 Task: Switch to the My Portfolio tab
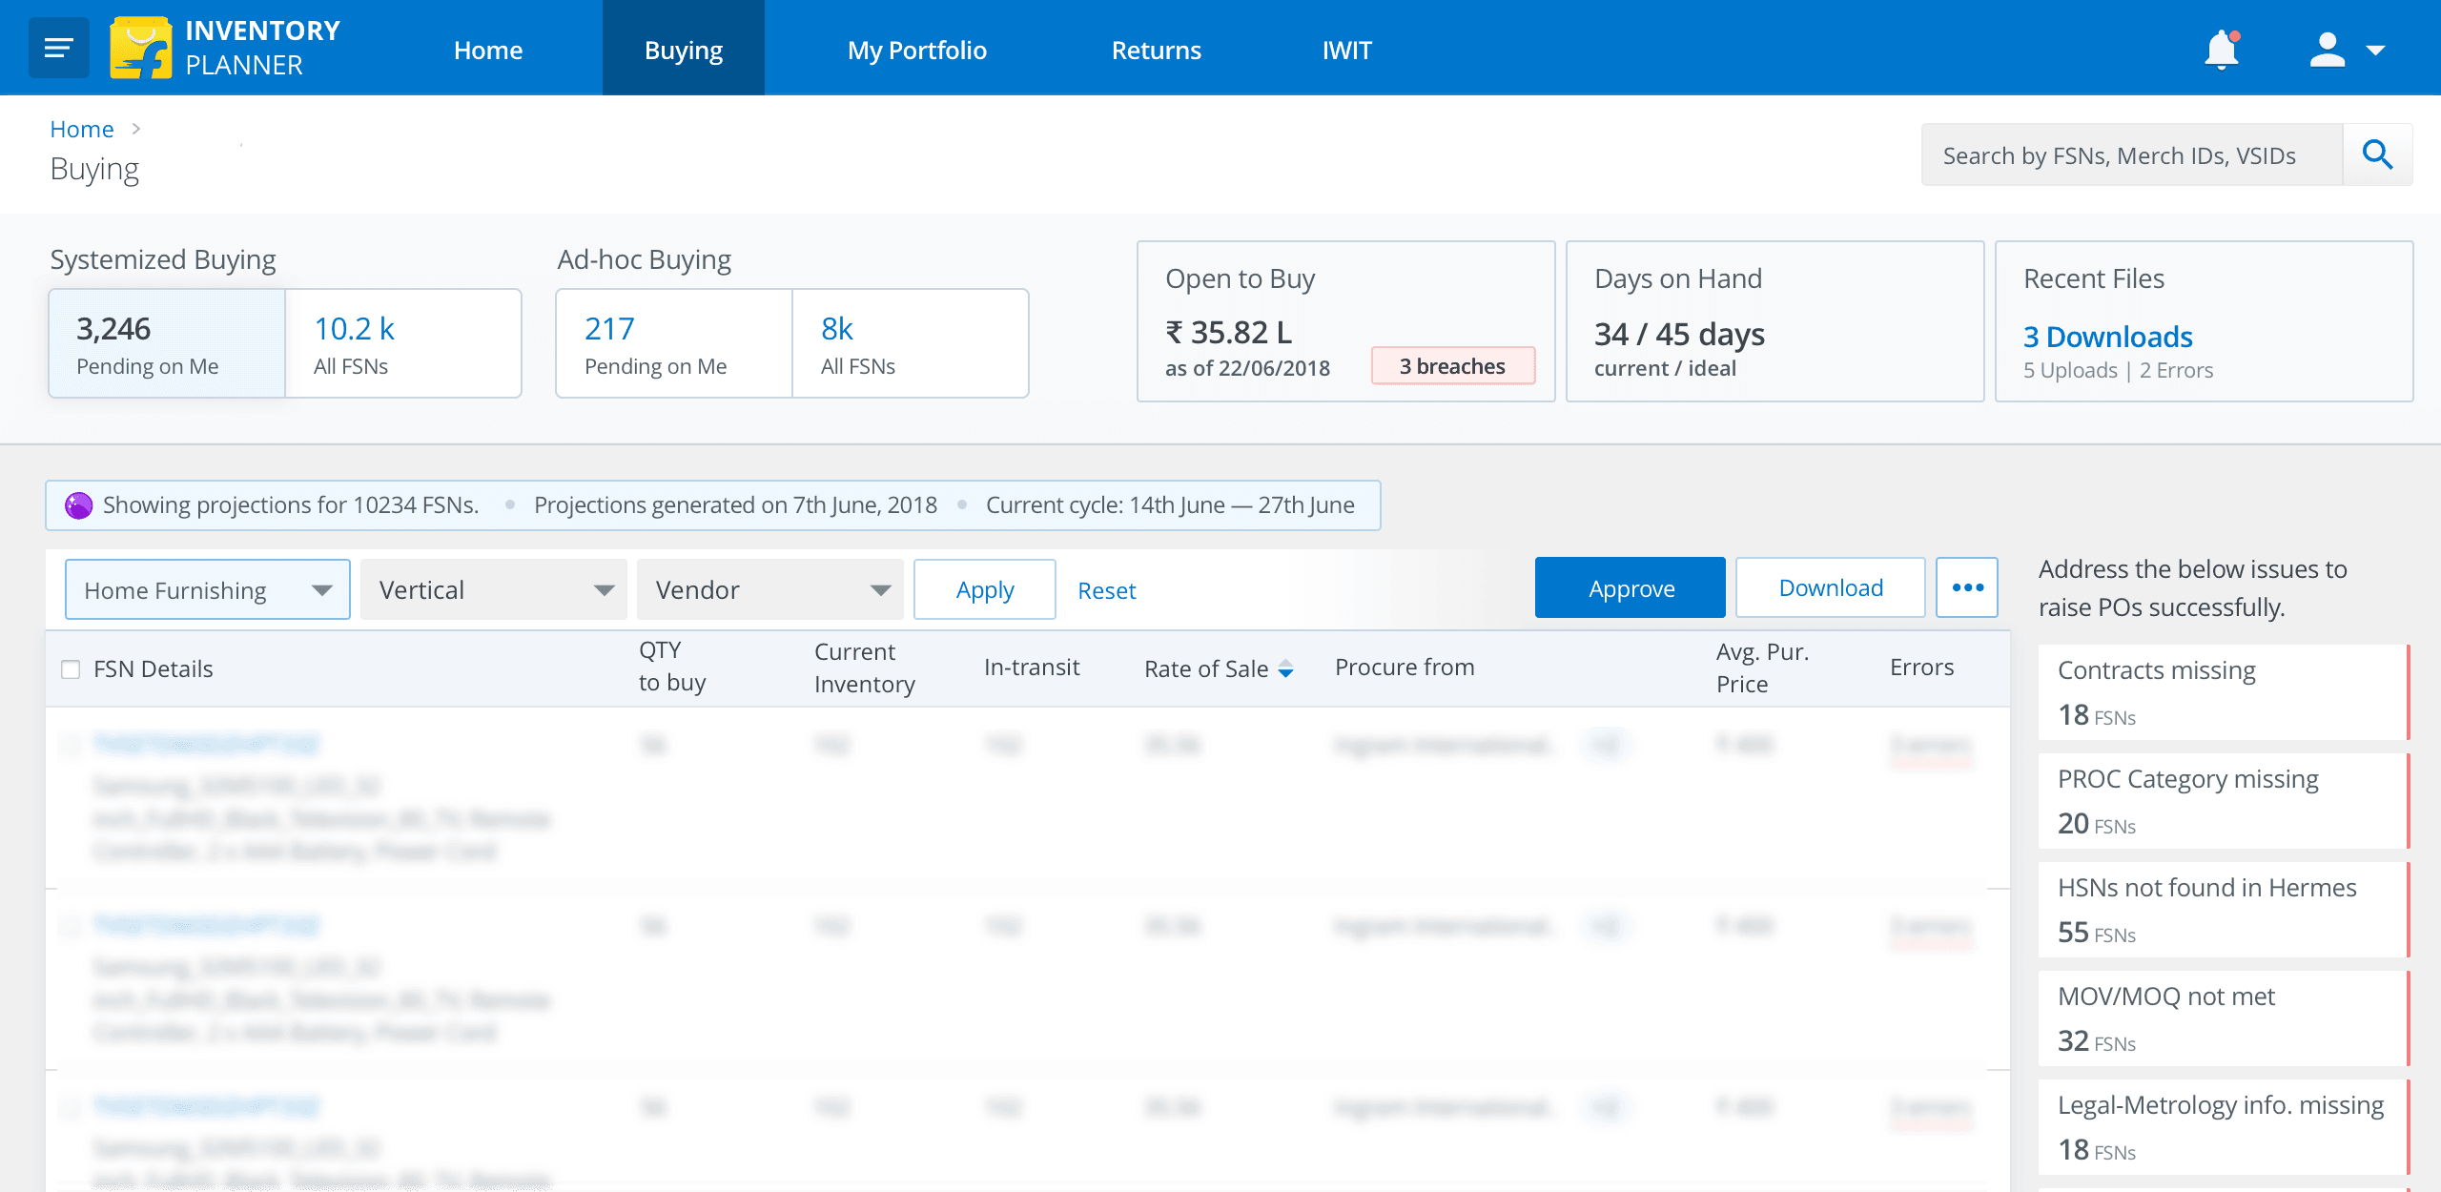[x=916, y=50]
